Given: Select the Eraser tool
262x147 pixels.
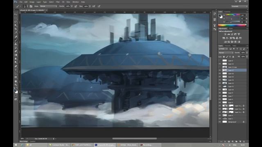Looking at the screenshot, I should pos(16,51).
